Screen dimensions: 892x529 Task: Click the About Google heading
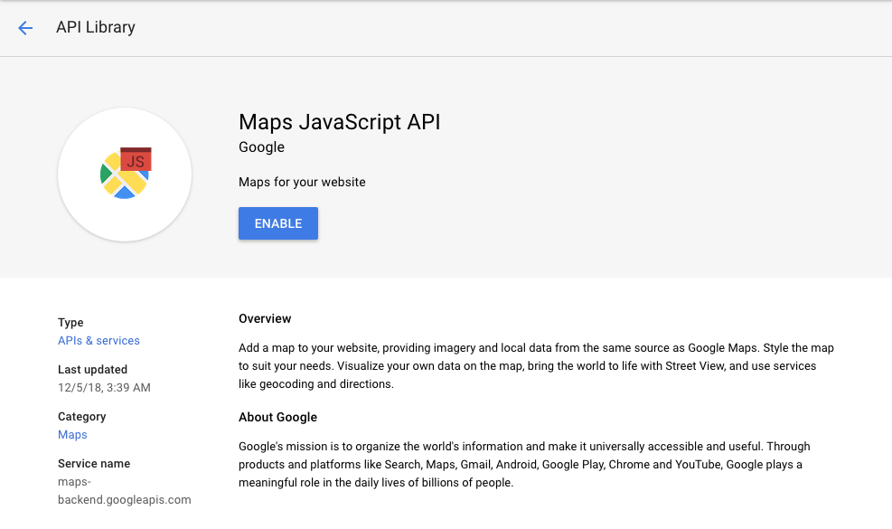(x=277, y=418)
